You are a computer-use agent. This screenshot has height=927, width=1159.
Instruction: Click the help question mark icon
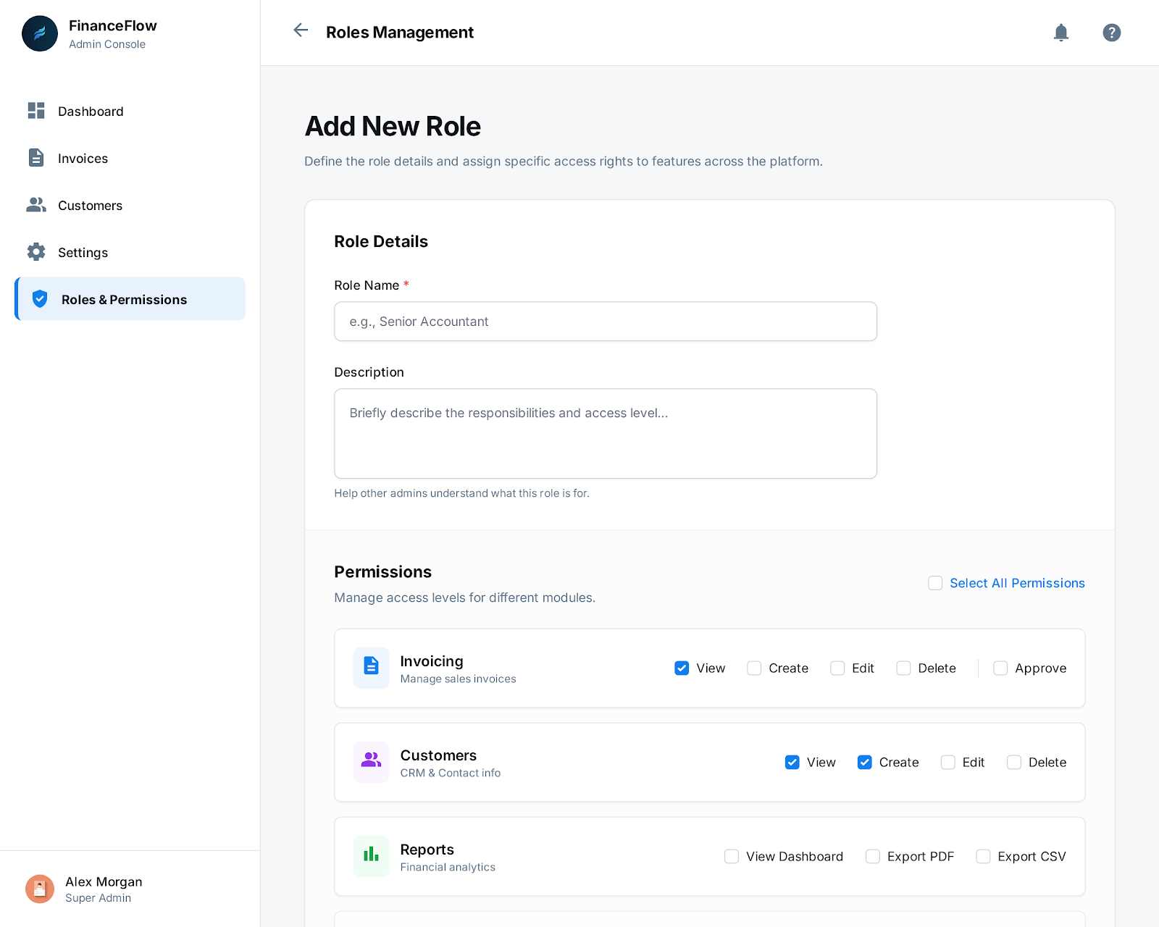click(1111, 33)
